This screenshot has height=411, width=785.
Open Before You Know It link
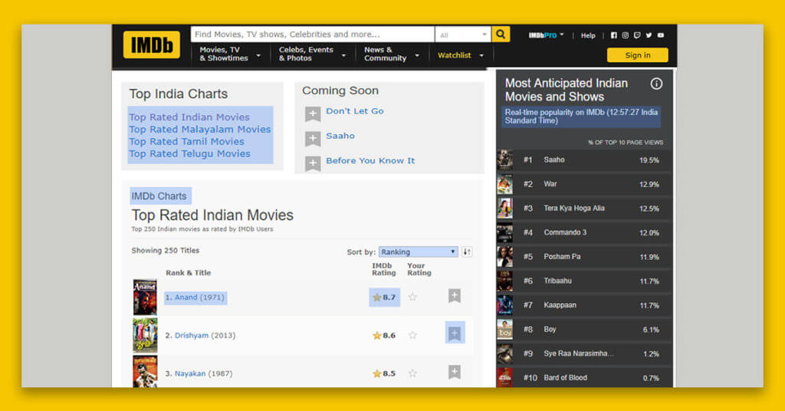tap(370, 161)
